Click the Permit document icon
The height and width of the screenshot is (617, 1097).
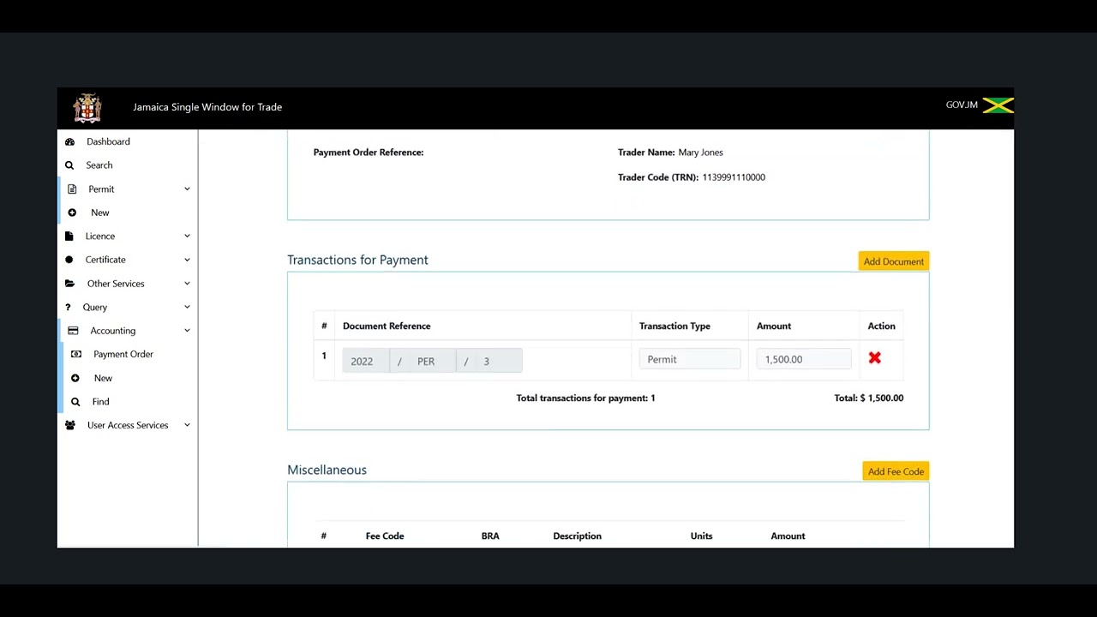[x=72, y=189]
